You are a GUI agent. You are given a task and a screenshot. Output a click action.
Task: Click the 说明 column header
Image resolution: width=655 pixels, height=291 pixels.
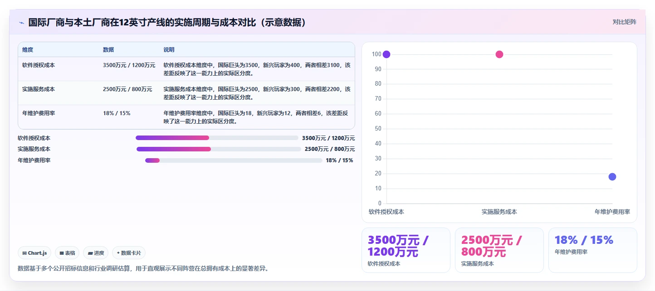coord(169,50)
